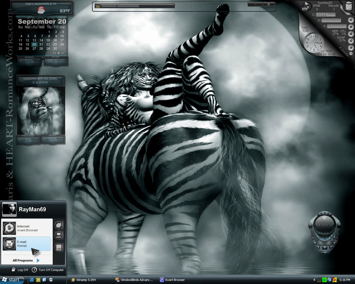Screen dimensions: 355x284
Task: Click Log Off
Action: click(20, 270)
